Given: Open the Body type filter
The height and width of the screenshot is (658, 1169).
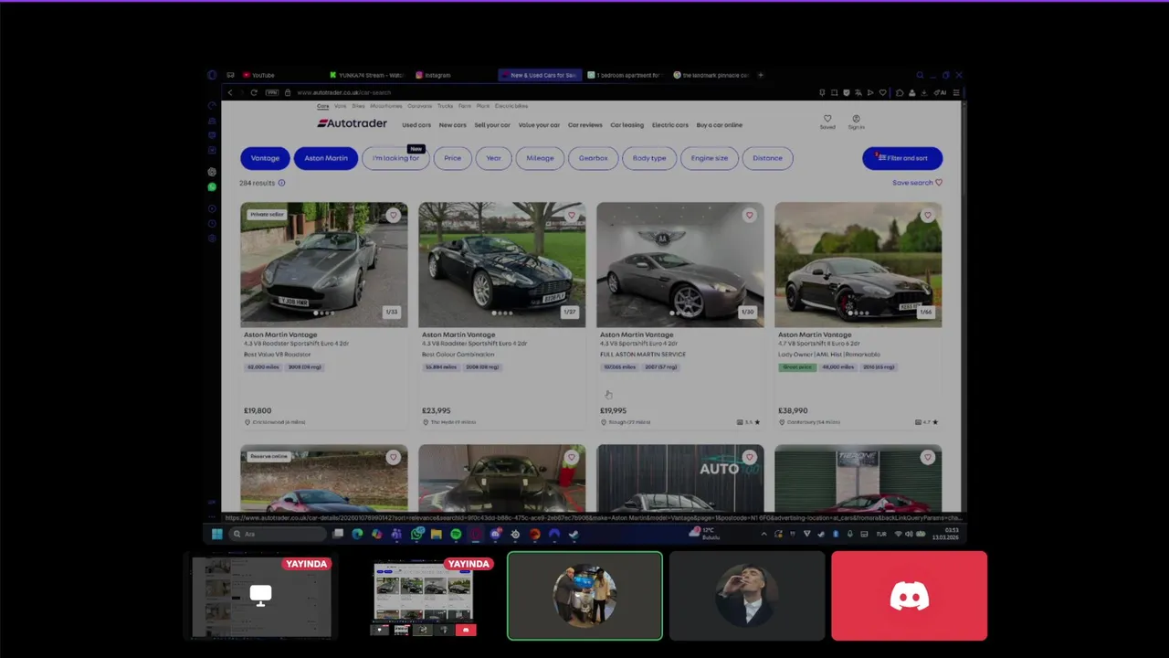Looking at the screenshot, I should pyautogui.click(x=649, y=158).
